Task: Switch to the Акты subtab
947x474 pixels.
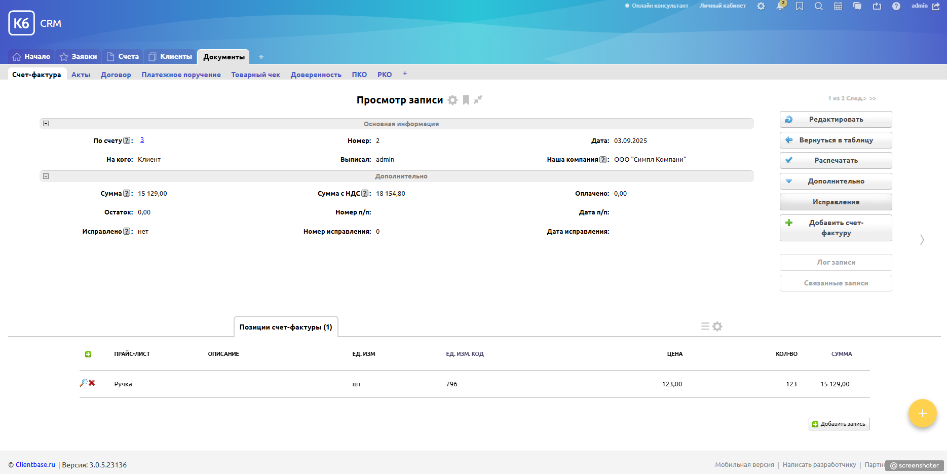Action: [81, 75]
